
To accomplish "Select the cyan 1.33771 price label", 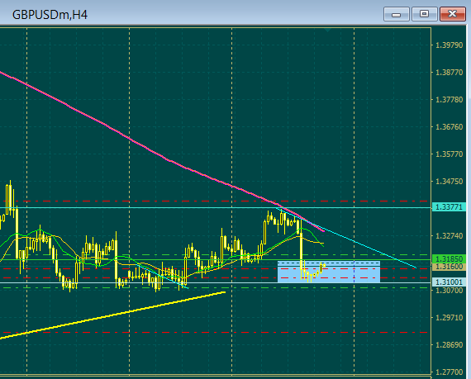I will pos(449,207).
